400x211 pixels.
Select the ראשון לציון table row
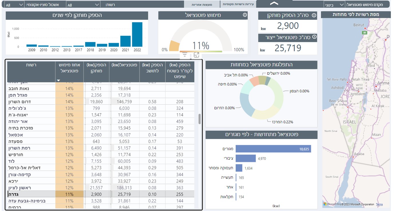click(100, 188)
